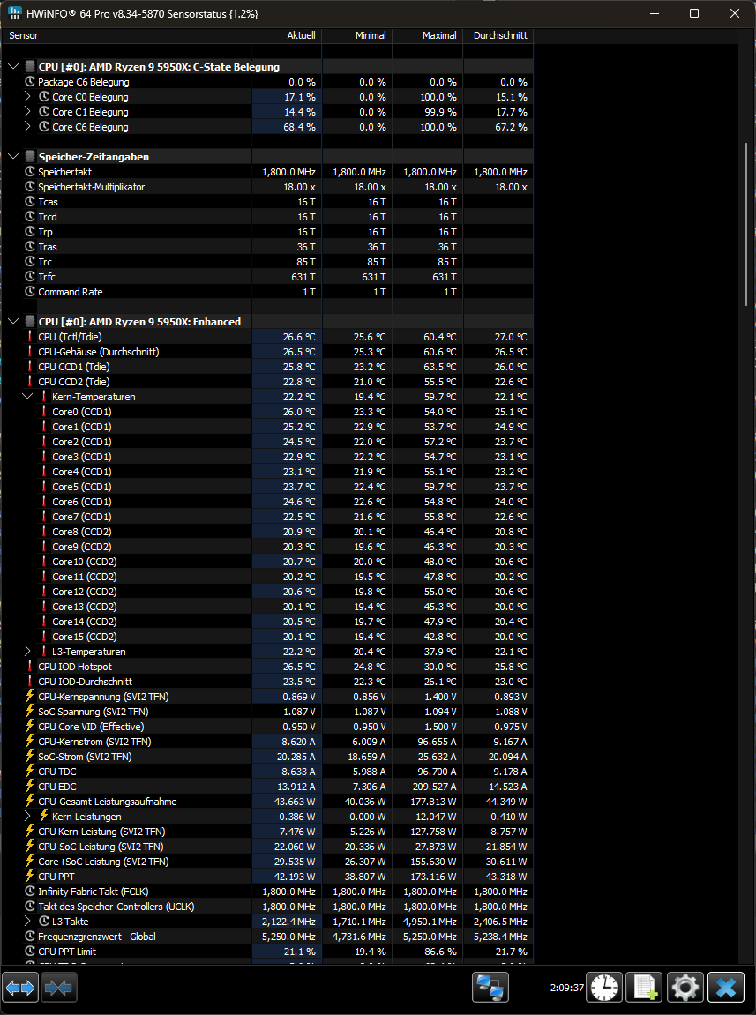The width and height of the screenshot is (756, 1015).
Task: Click the Maximal column header
Action: tap(428, 35)
